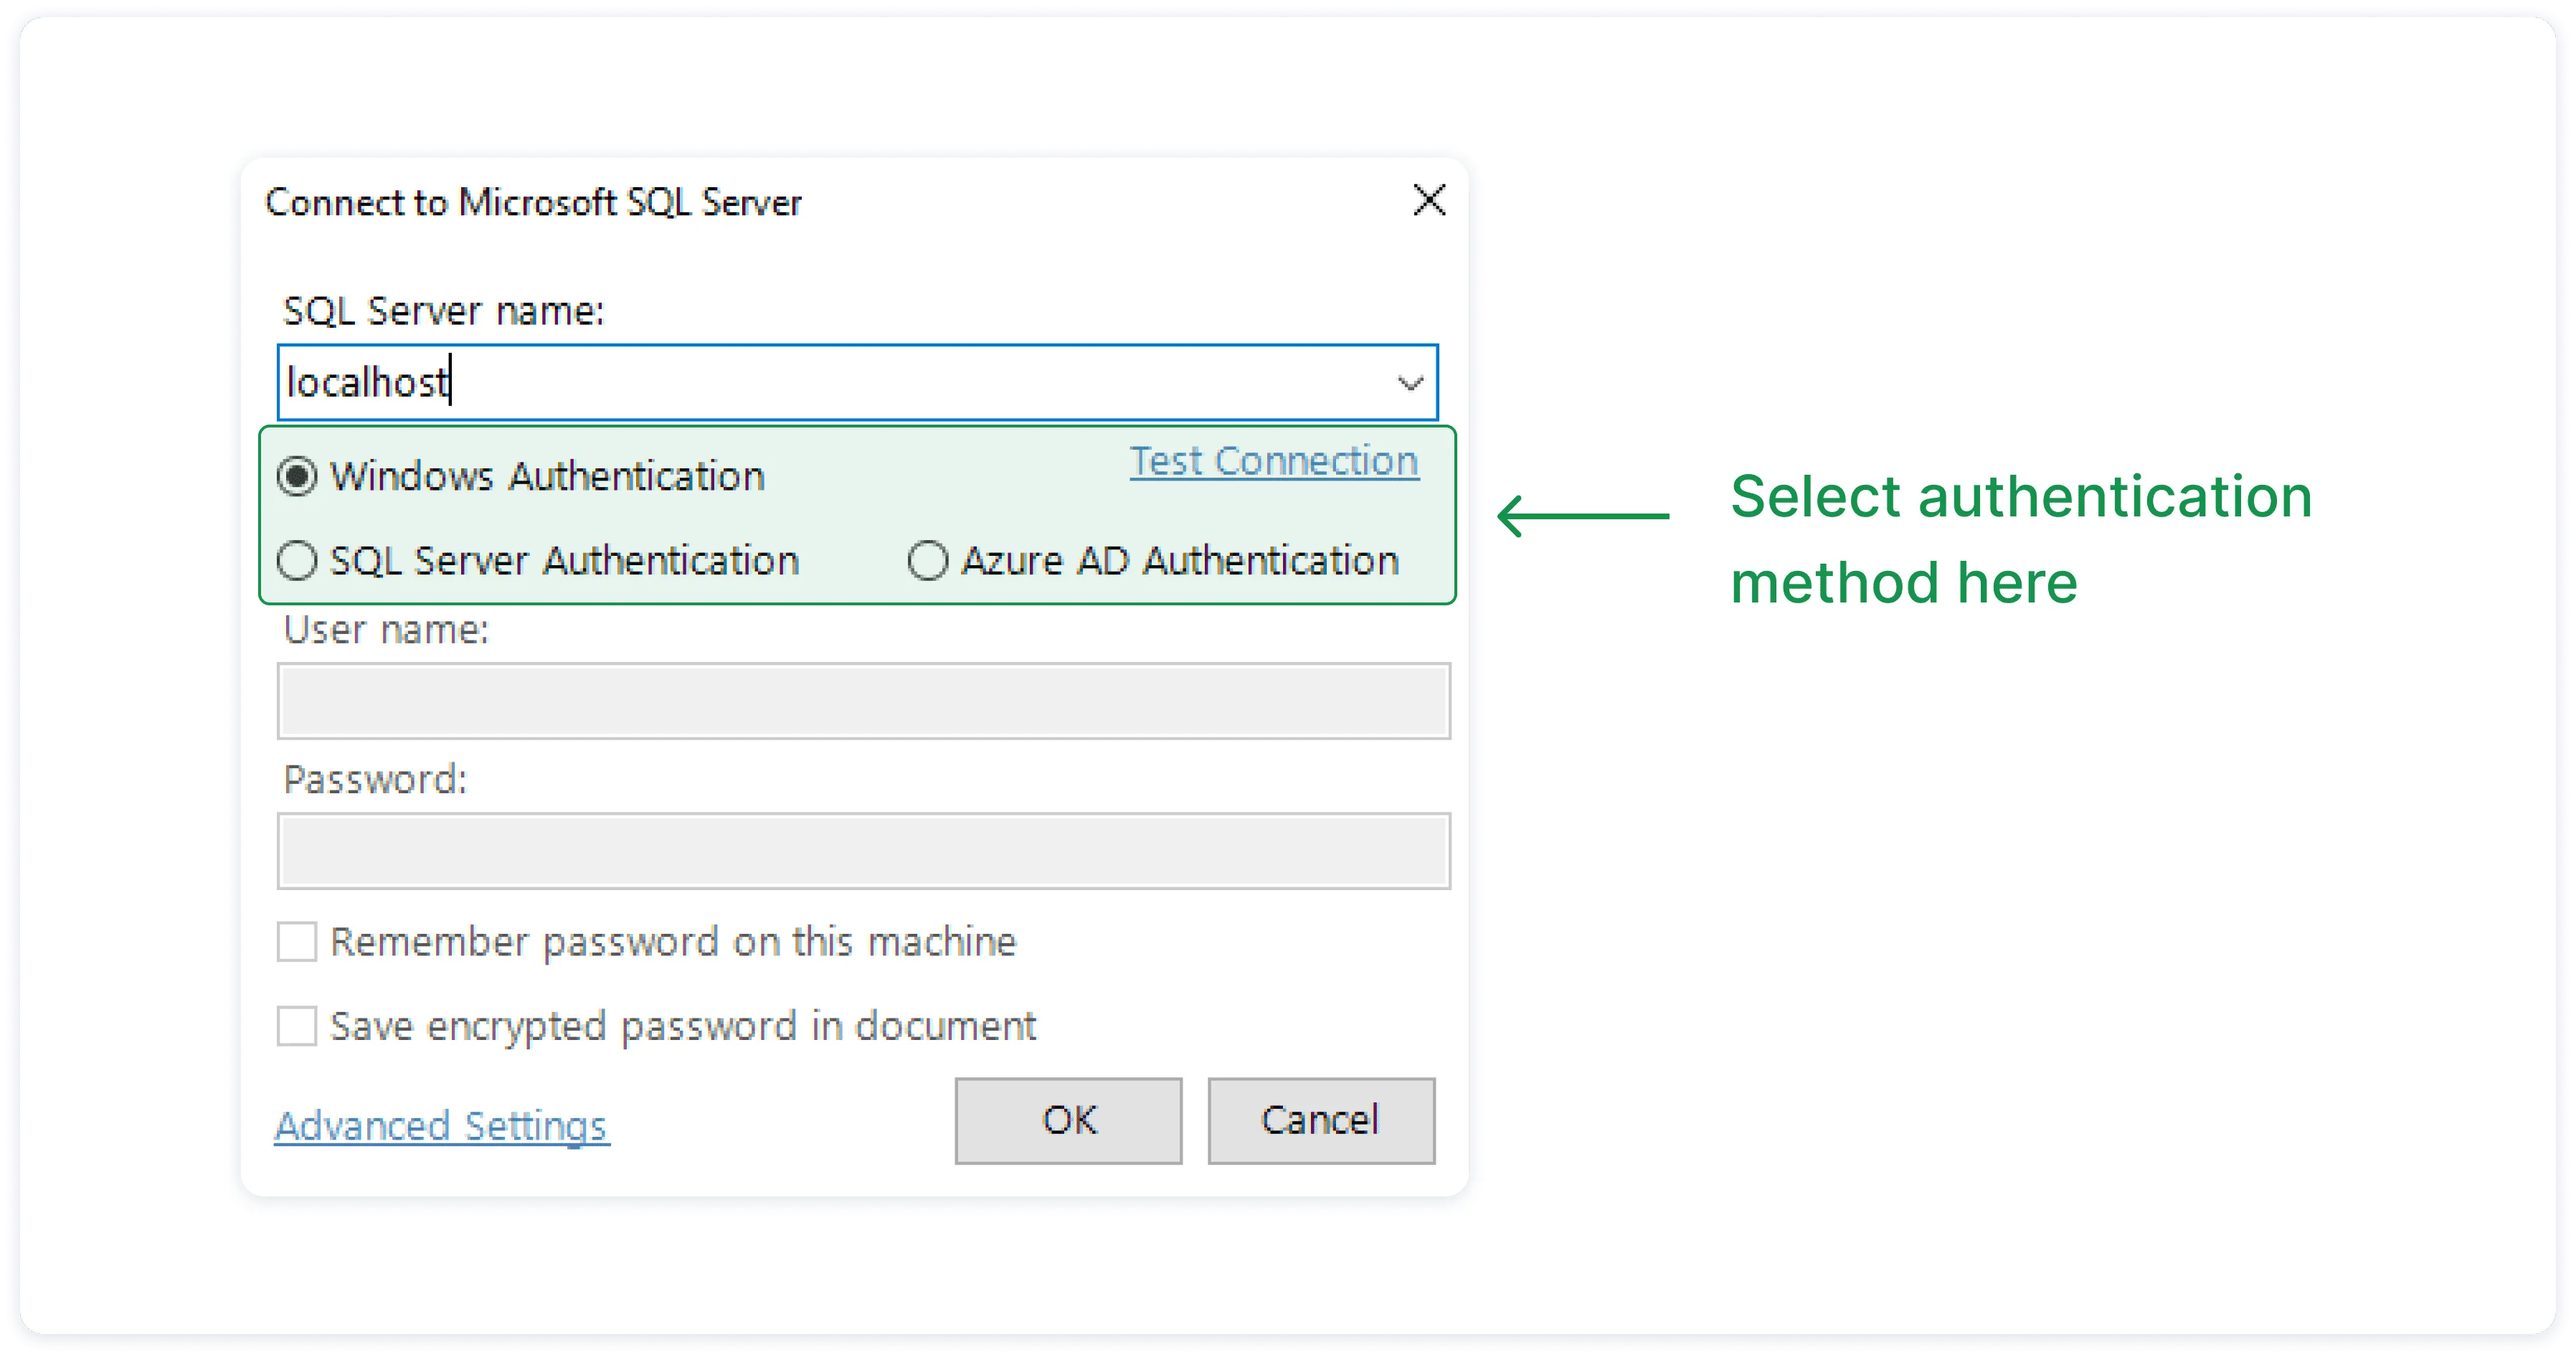The height and width of the screenshot is (1357, 2576).
Task: Close the Connect to Microsoft SQL Server dialog
Action: point(1429,201)
